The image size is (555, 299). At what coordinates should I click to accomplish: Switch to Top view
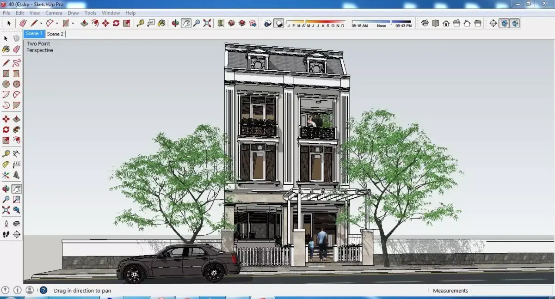click(x=435, y=23)
